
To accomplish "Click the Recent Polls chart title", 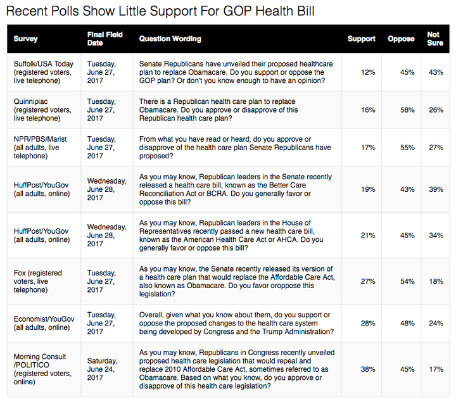I will [x=160, y=11].
